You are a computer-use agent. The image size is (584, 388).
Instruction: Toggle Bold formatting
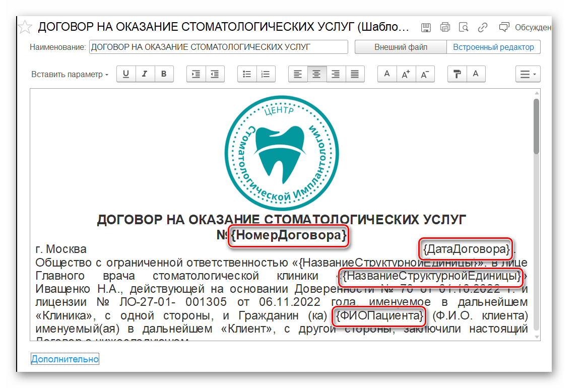[164, 74]
